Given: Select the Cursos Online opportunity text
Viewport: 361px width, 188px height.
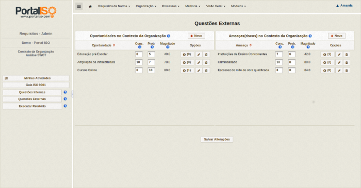Looking at the screenshot, I should pos(87,70).
